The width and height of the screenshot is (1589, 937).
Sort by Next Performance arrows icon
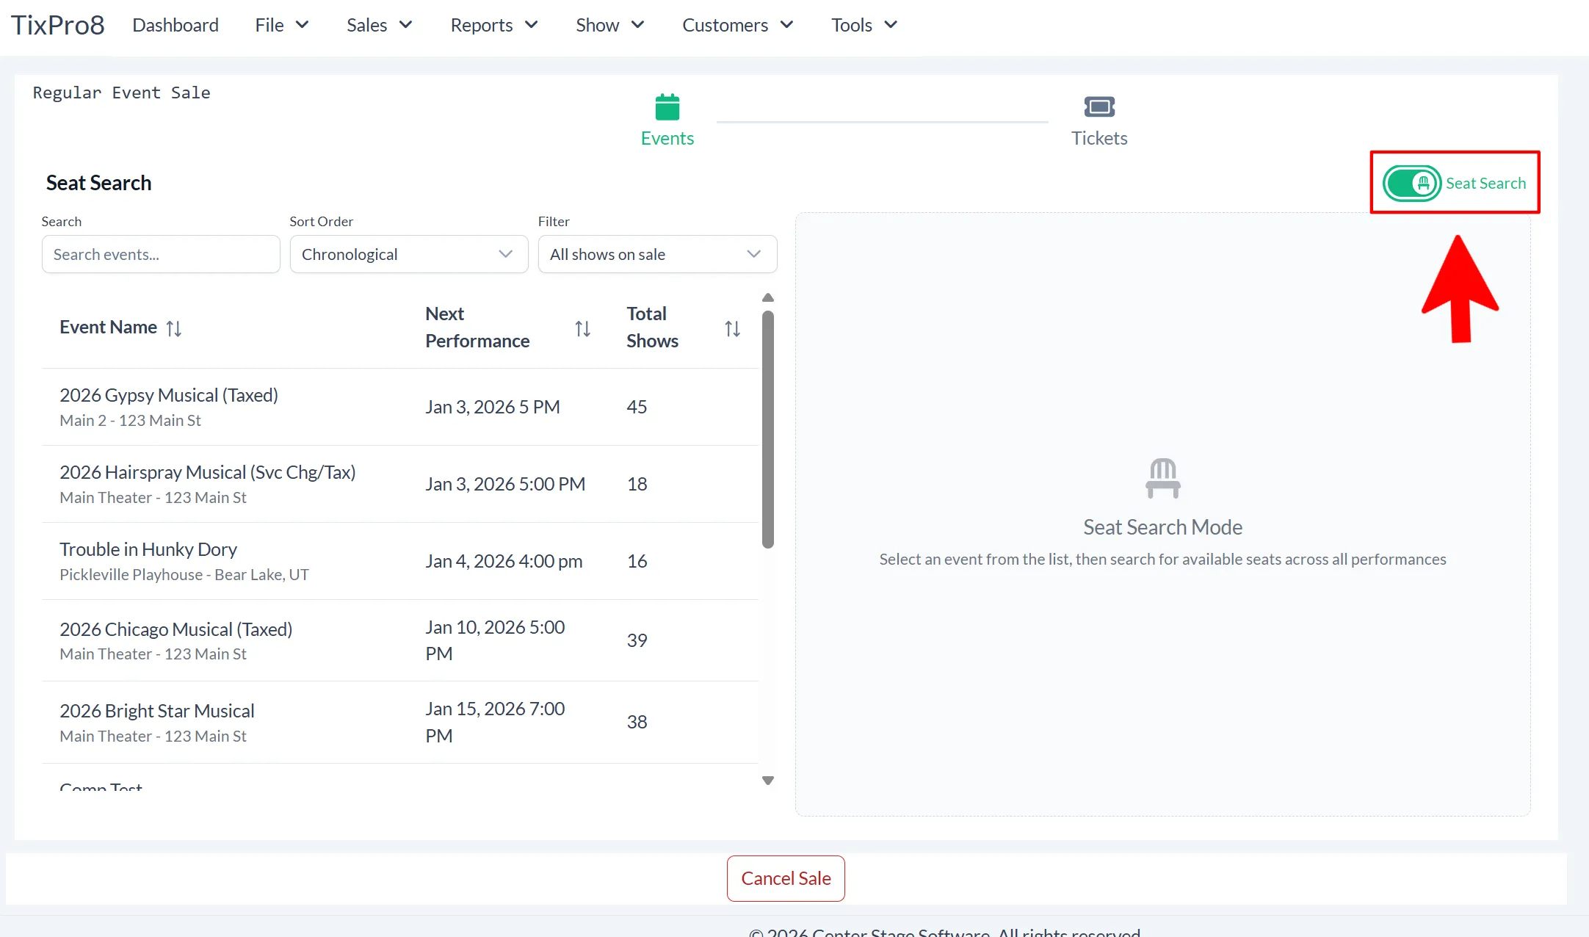point(582,328)
